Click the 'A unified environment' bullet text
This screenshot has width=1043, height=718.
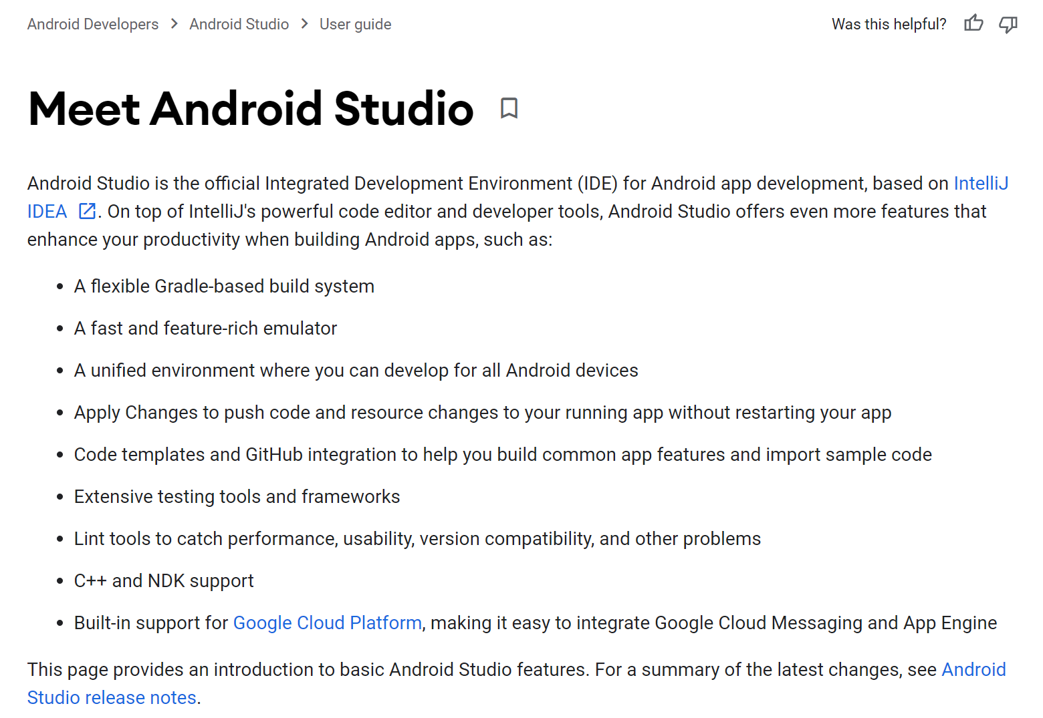pos(356,370)
